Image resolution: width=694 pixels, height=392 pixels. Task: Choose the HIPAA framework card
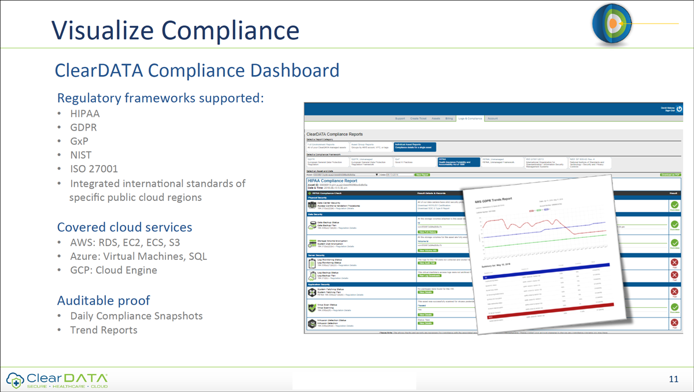(459, 162)
